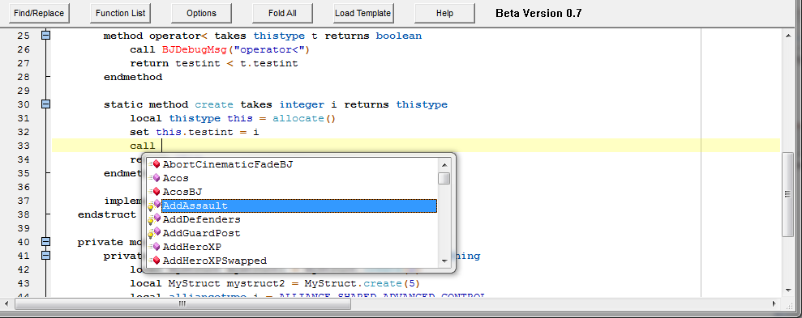This screenshot has width=802, height=318.
Task: Click 'set this.testint = i' on line 32
Action: click(195, 132)
